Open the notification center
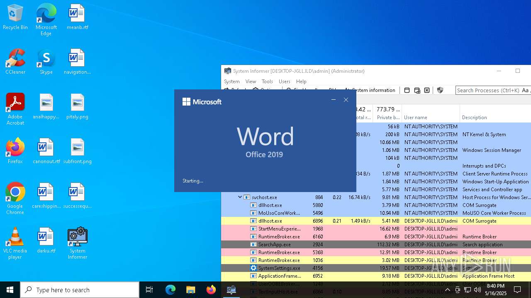Viewport: 531px width, 298px height. [517, 290]
